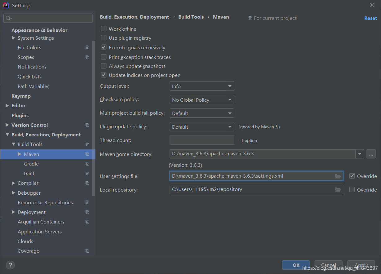Enable Work offline checkbox
This screenshot has height=274, width=381.
[104, 29]
